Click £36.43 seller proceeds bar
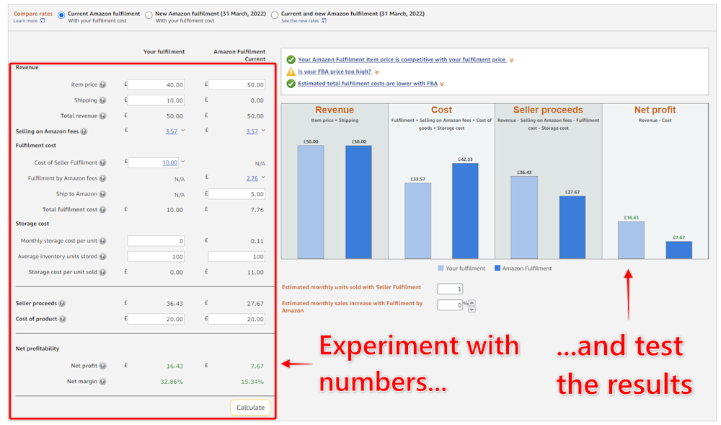The width and height of the screenshot is (721, 425). click(x=524, y=218)
